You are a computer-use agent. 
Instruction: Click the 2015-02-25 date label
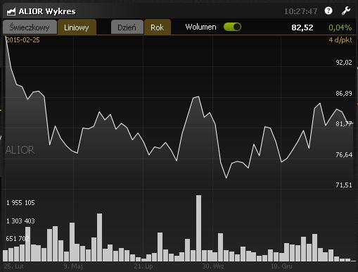coord(23,40)
